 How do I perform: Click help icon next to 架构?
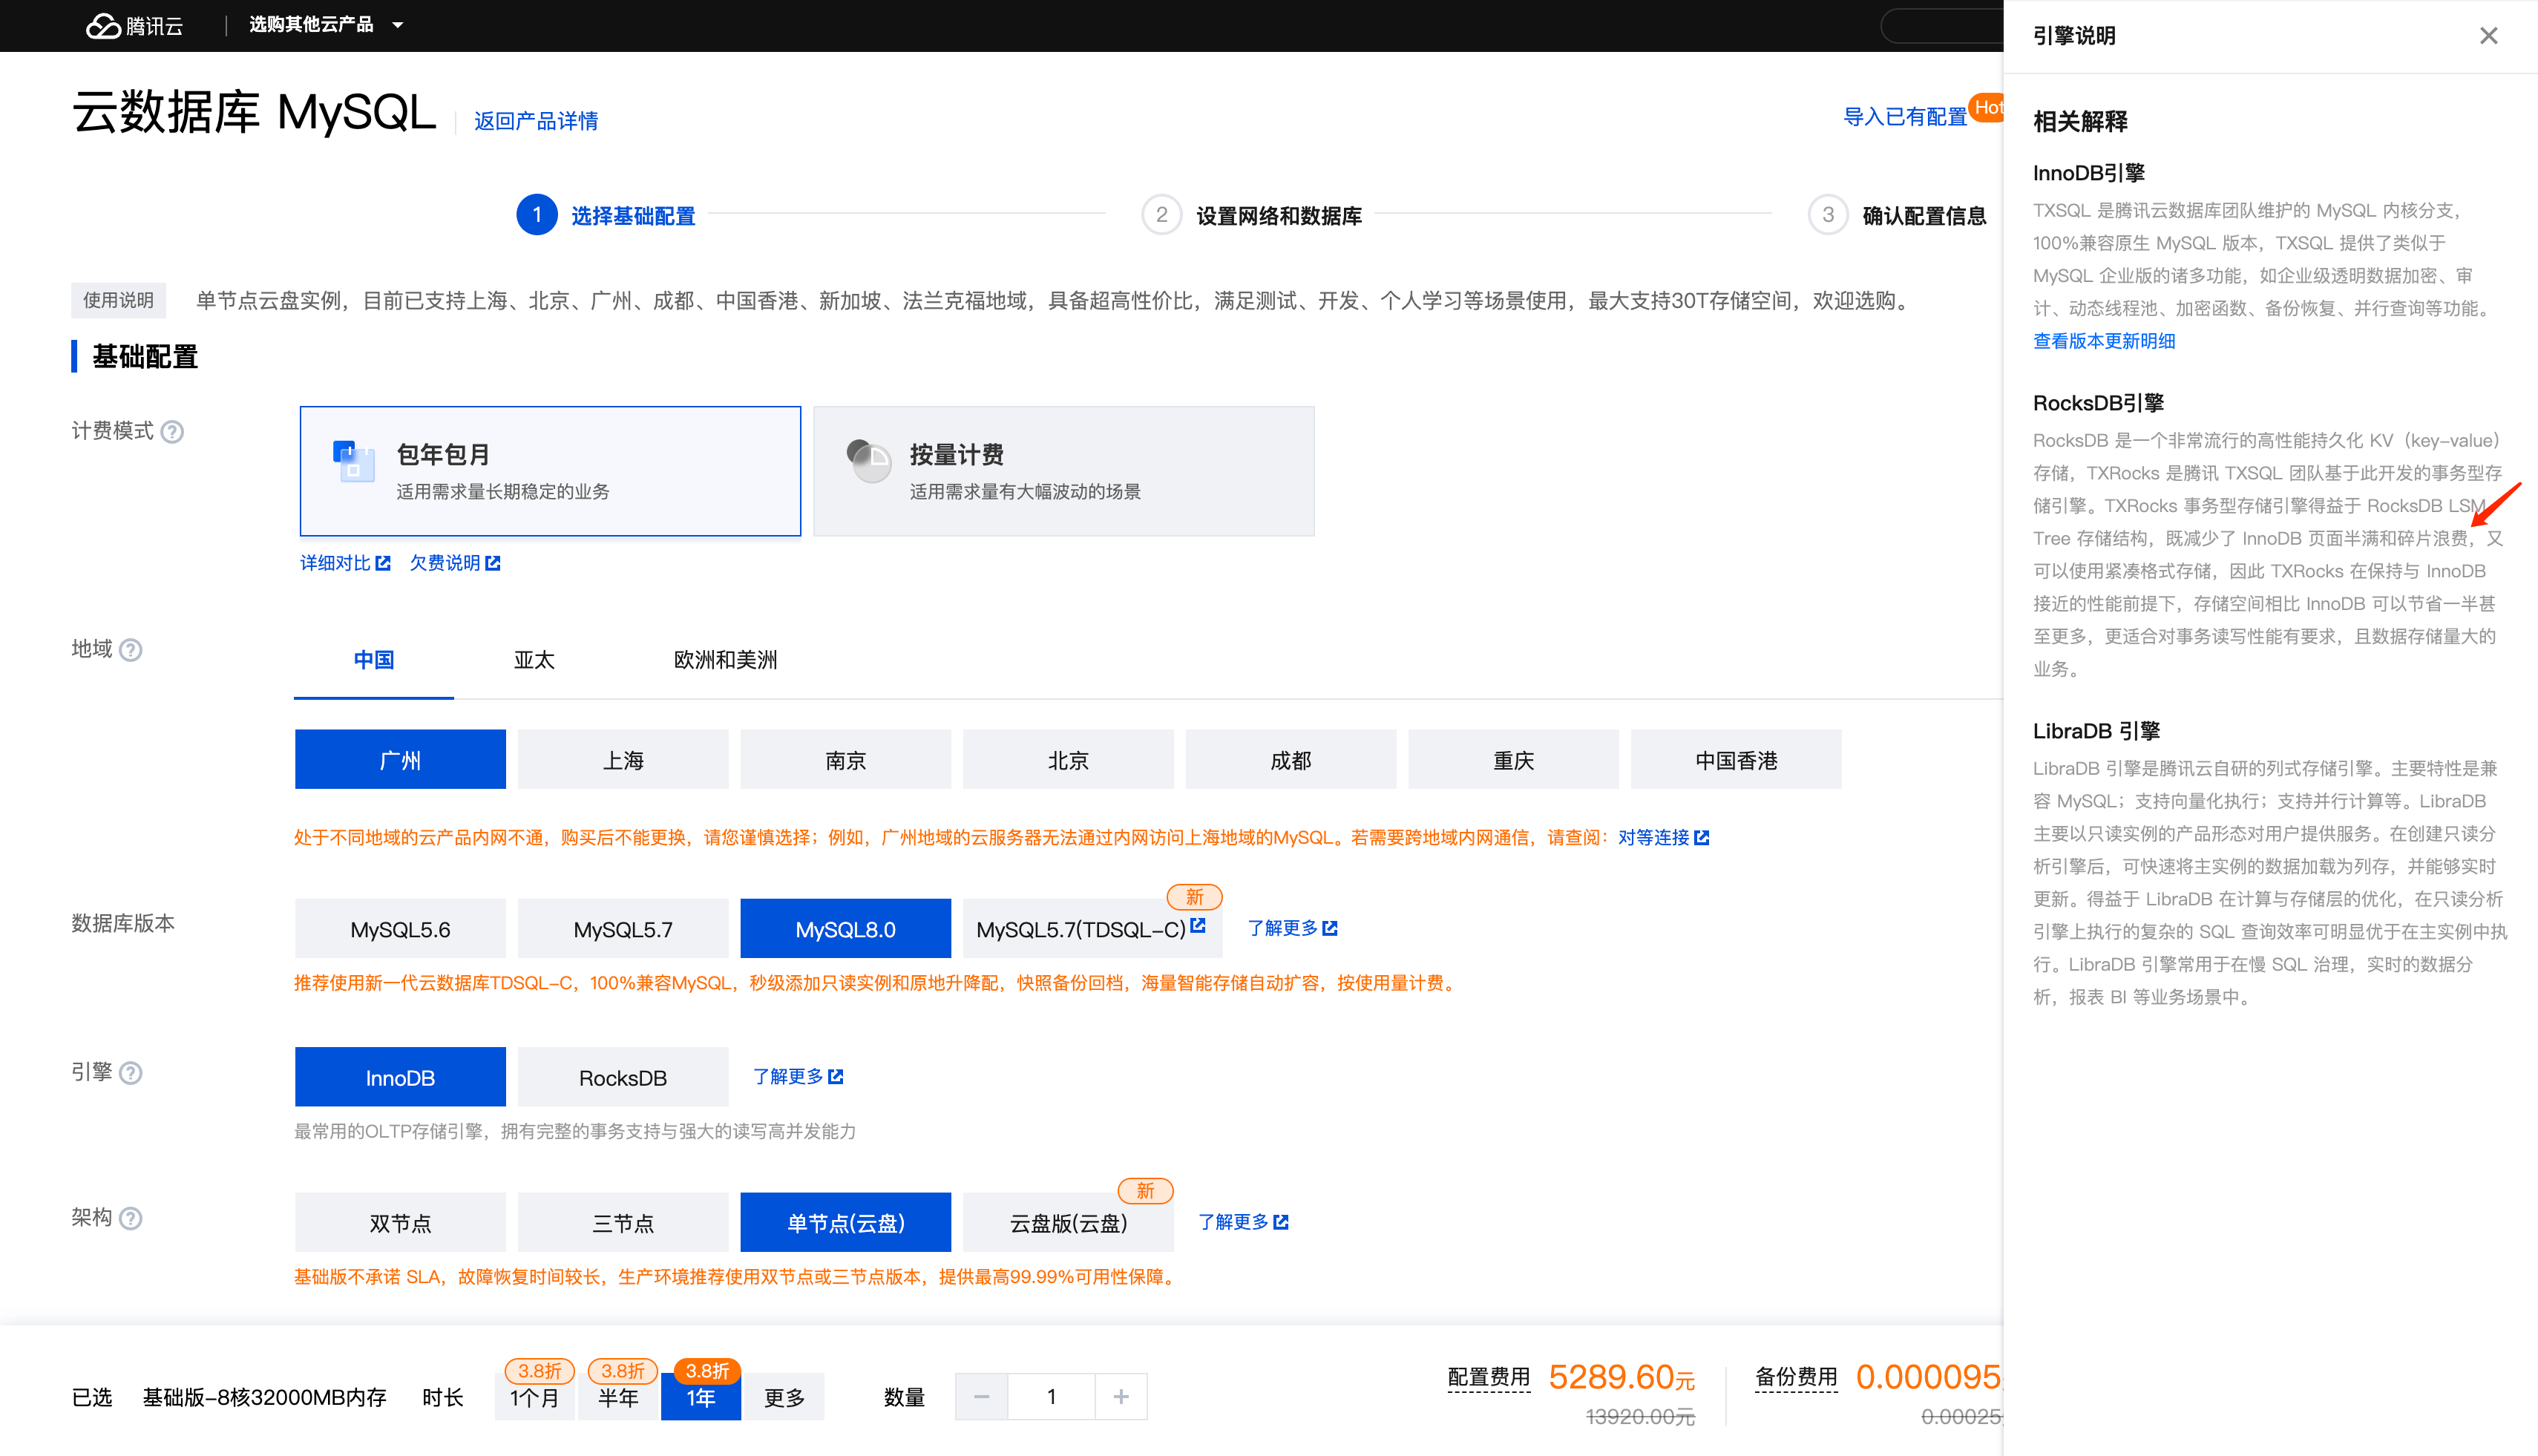[131, 1218]
